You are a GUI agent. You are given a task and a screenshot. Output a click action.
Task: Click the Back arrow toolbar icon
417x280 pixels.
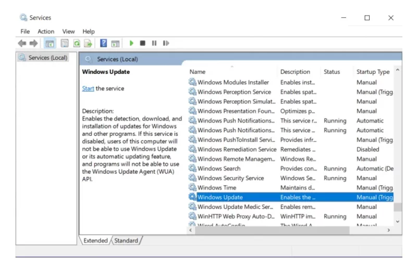pyautogui.click(x=22, y=43)
